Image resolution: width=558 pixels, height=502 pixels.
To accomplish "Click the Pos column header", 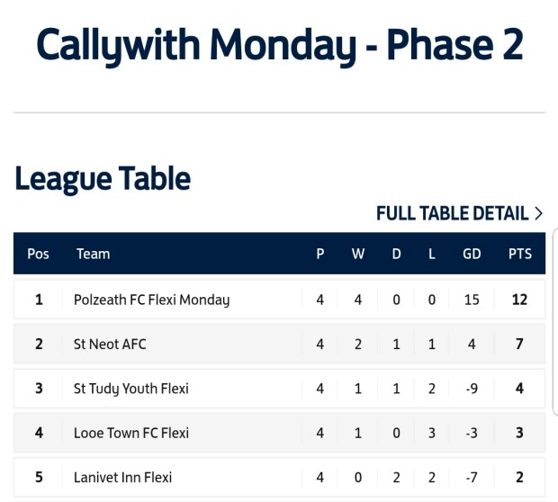I will point(38,254).
